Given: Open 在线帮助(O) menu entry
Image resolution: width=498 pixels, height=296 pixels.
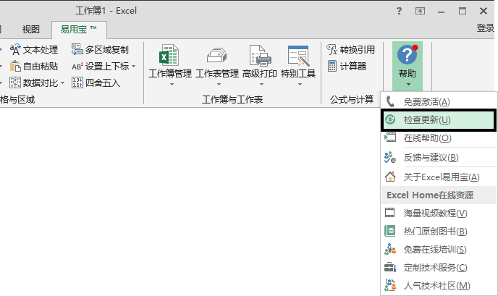Looking at the screenshot, I should [439, 138].
